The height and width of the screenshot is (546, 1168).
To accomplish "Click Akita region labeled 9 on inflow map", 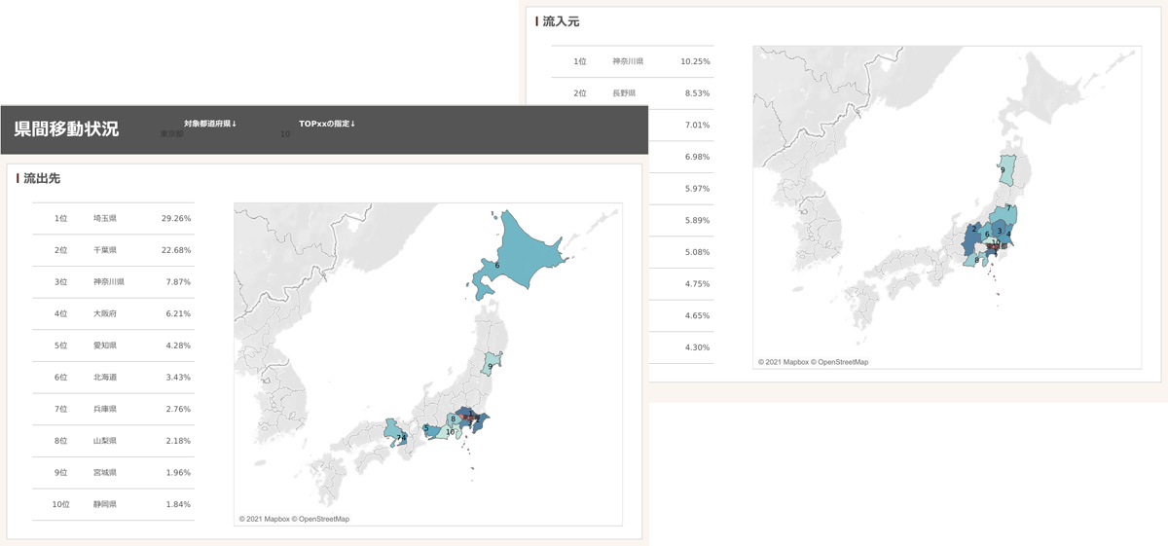I will [x=1007, y=171].
